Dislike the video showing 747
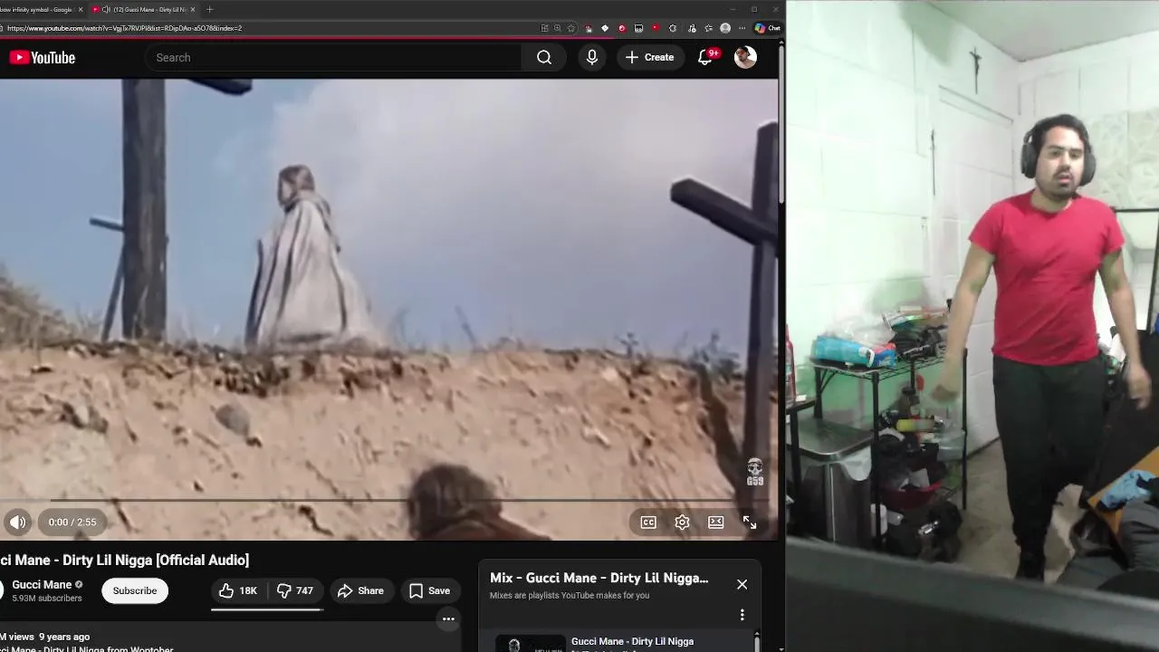1159x652 pixels. [x=295, y=590]
